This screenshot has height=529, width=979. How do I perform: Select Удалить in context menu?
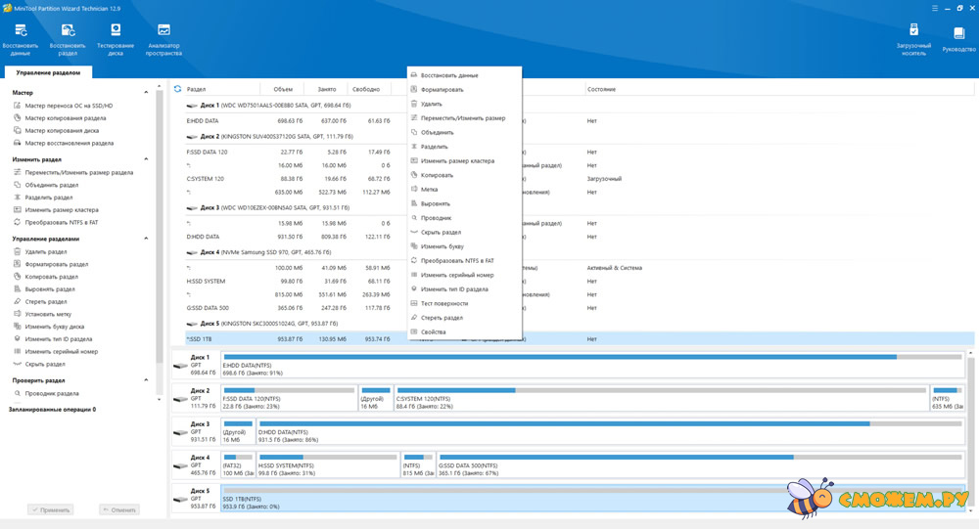tap(464, 104)
